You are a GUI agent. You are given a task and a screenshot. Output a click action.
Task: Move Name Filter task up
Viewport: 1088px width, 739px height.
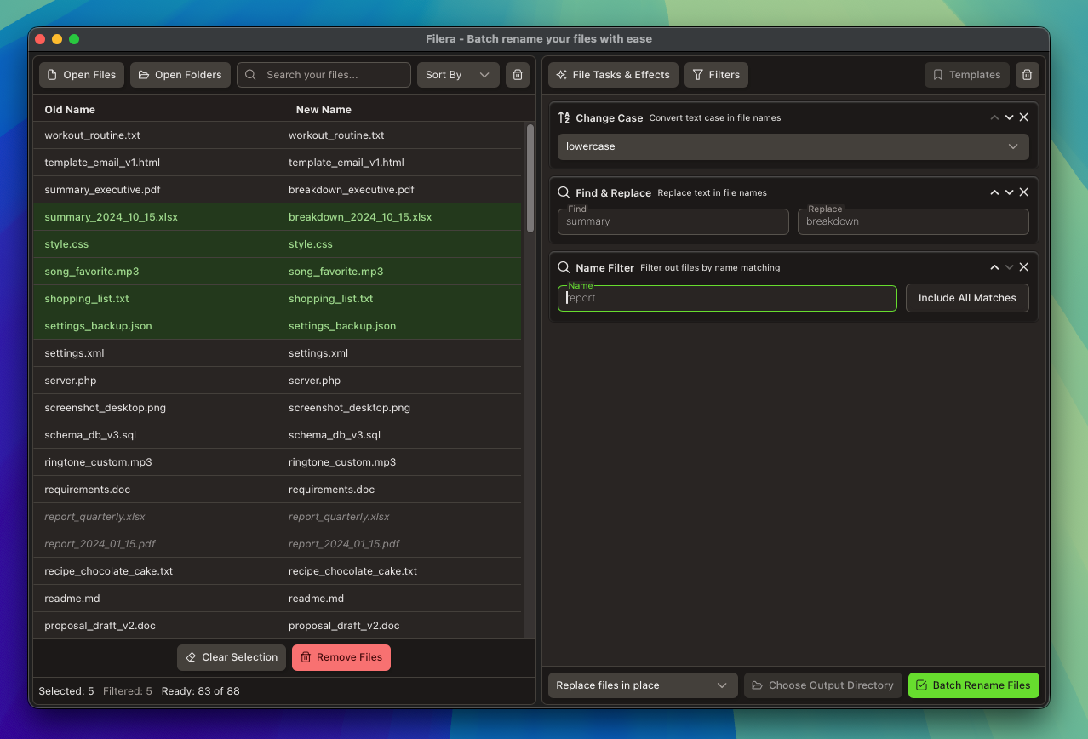[x=994, y=267]
